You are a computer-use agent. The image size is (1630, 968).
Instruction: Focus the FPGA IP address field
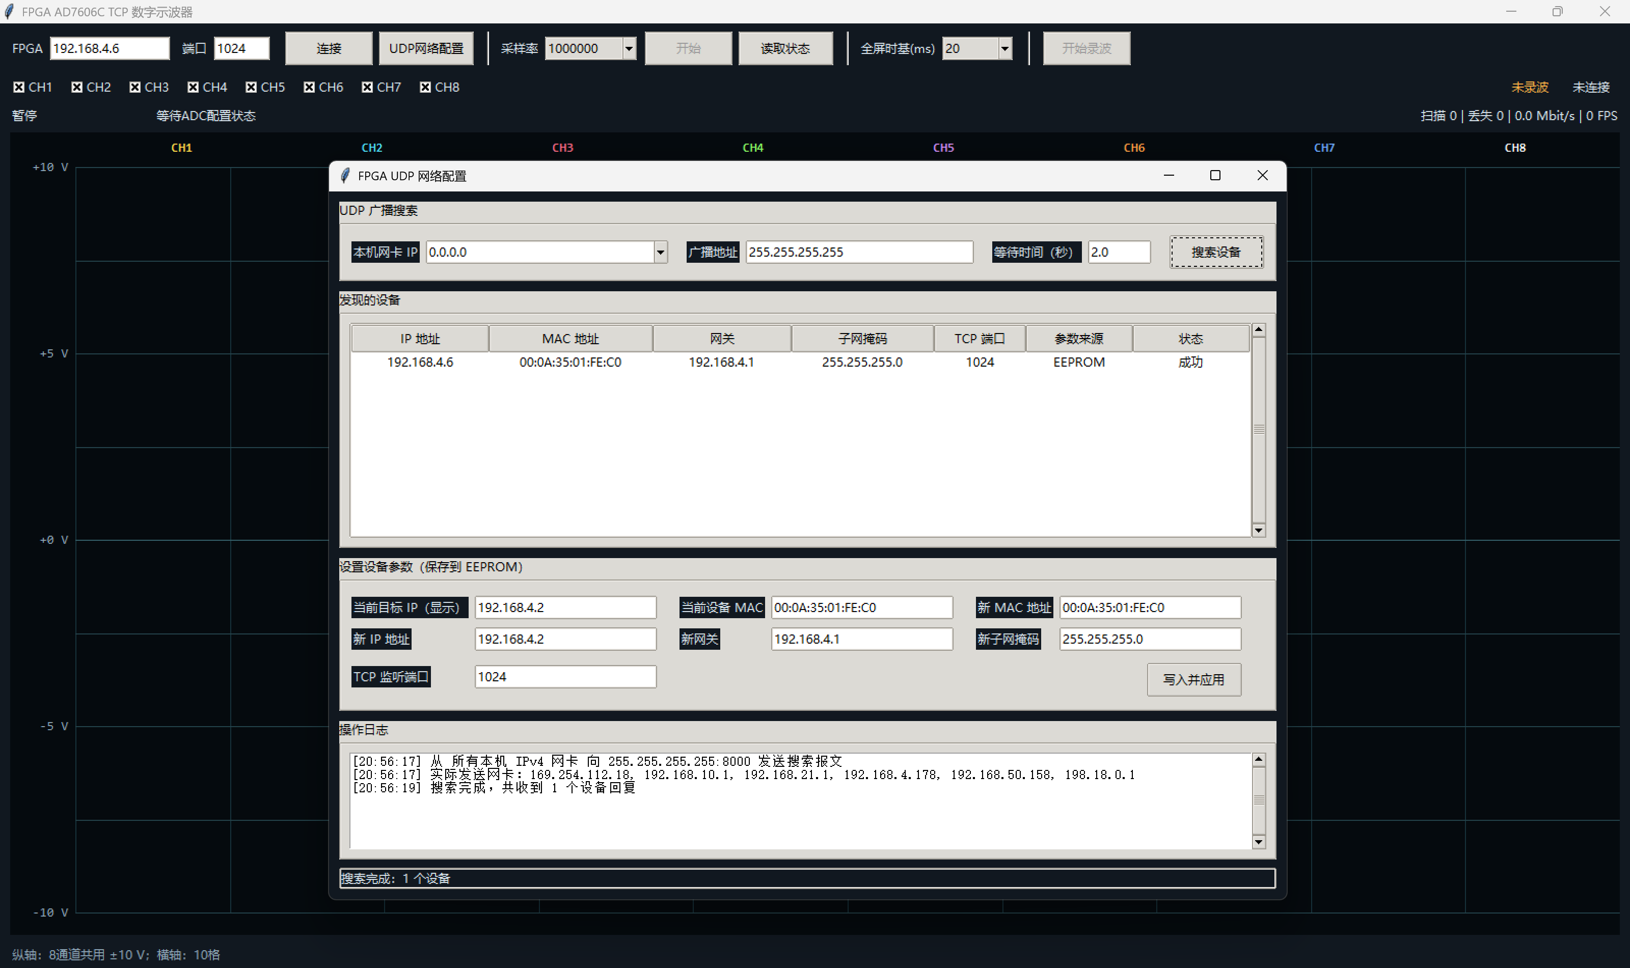(x=110, y=48)
